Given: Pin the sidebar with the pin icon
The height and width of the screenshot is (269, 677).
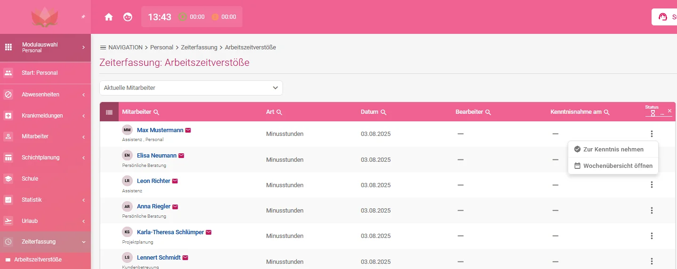Looking at the screenshot, I should (83, 17).
